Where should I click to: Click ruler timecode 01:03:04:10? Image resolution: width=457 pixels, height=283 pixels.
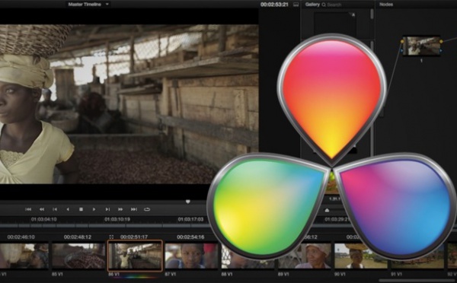coord(43,219)
